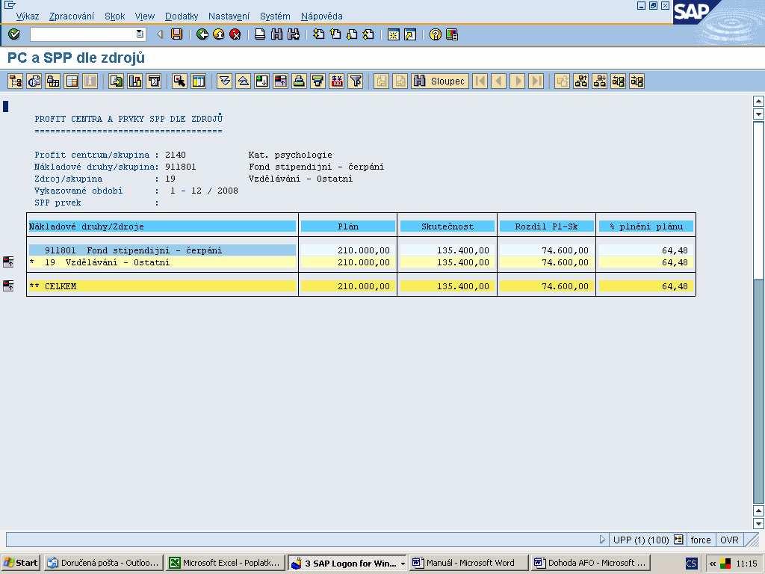Open the Zpracování menu
This screenshot has height=574, width=765.
[x=72, y=16]
